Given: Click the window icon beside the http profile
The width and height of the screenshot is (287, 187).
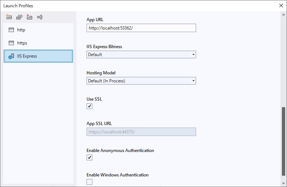Looking at the screenshot, I should 11,30.
